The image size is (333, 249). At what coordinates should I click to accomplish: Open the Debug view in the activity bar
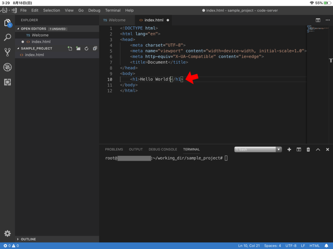point(7,67)
